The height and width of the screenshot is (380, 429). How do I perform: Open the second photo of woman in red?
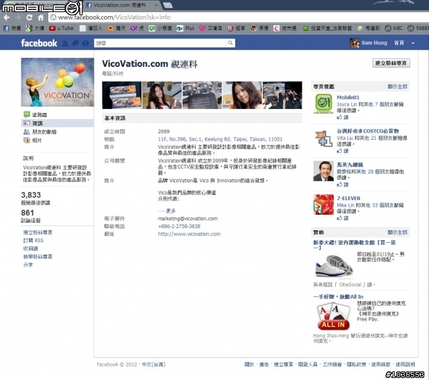point(162,95)
